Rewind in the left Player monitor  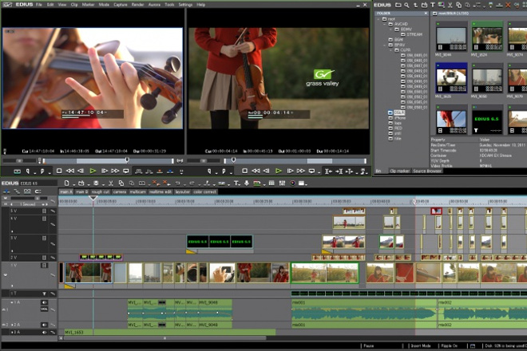[70, 171]
